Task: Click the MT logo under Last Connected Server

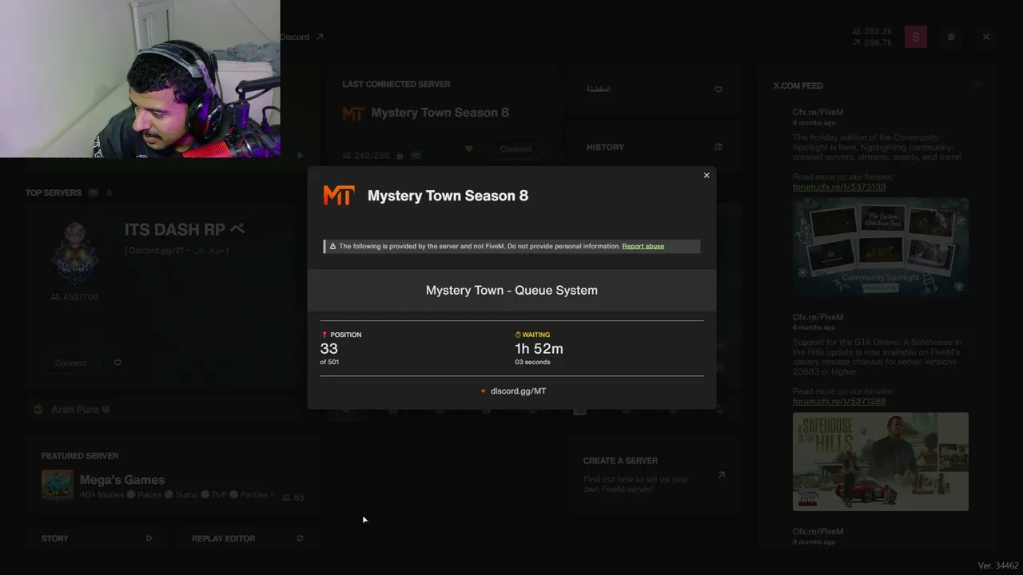Action: point(353,113)
